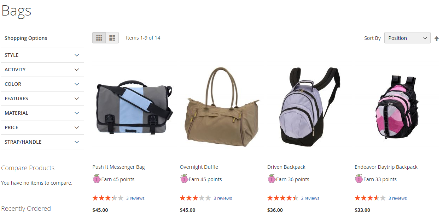Open Endeavor Daytrip Backpack product title
Viewport: 443px width, 215px height.
(x=386, y=167)
